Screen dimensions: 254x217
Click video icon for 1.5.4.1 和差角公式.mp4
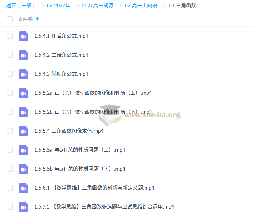click(x=23, y=36)
